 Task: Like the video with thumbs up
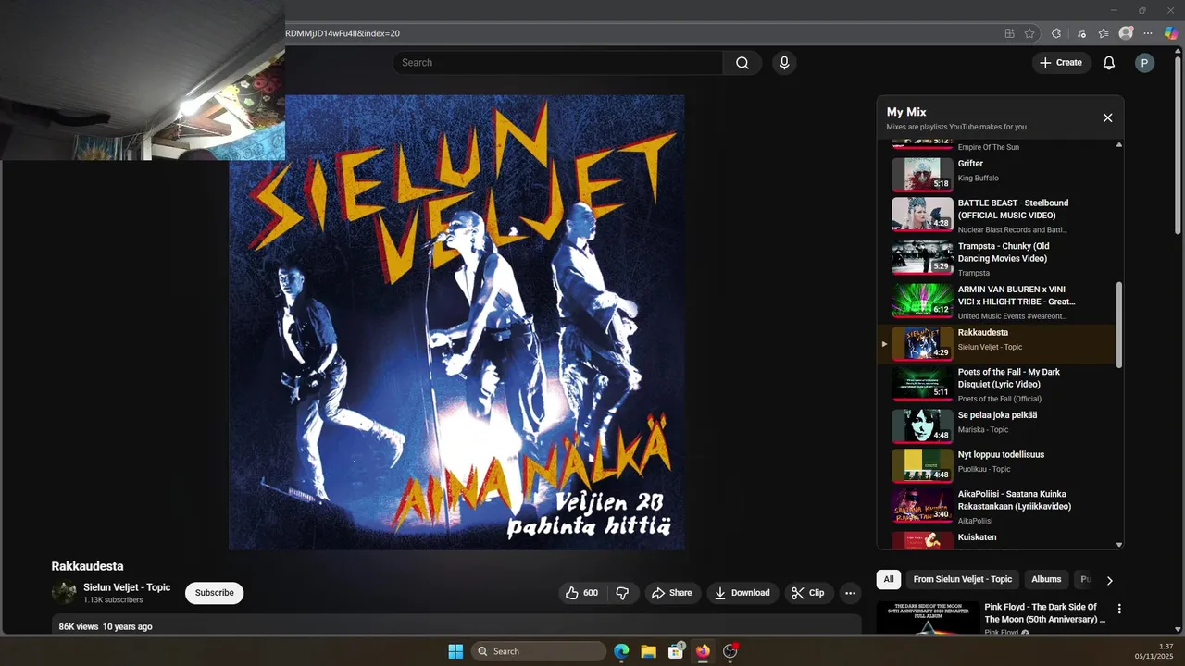581,593
